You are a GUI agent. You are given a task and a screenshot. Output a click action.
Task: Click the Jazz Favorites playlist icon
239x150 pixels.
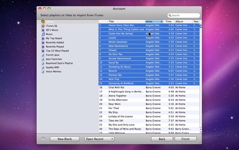click(x=43, y=59)
